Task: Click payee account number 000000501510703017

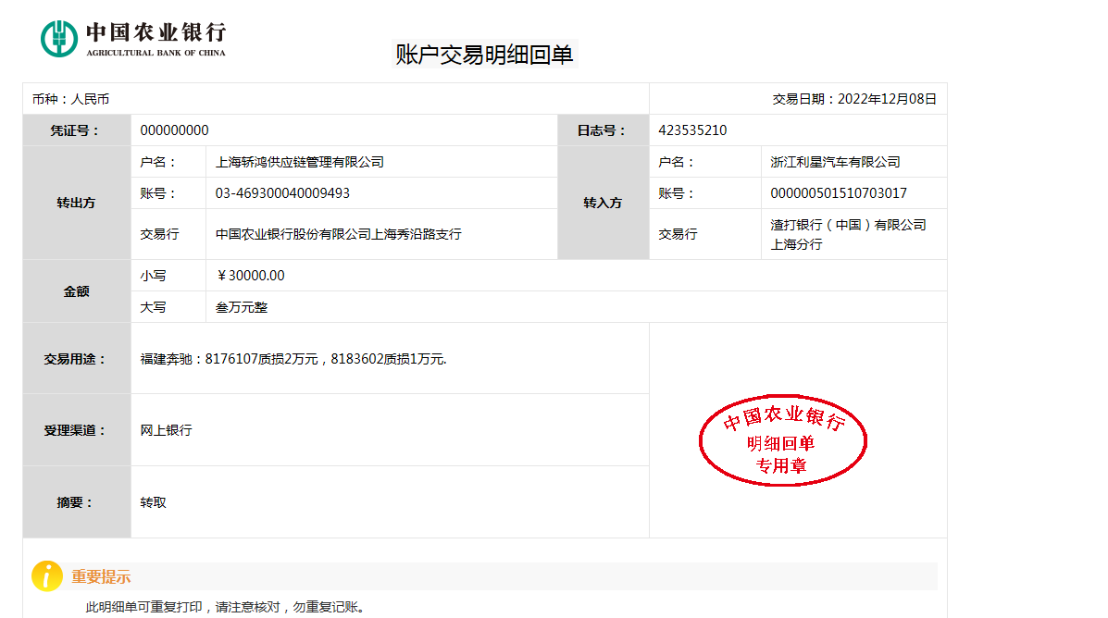Action: (839, 193)
